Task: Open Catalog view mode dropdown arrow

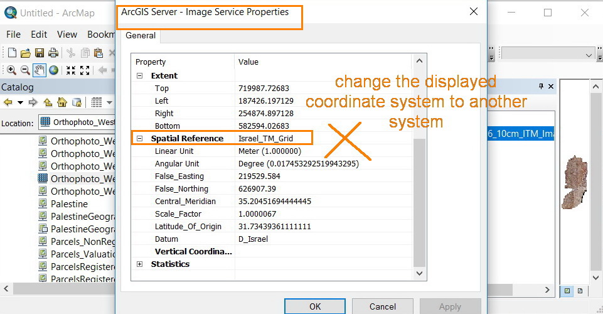Action: coord(110,102)
